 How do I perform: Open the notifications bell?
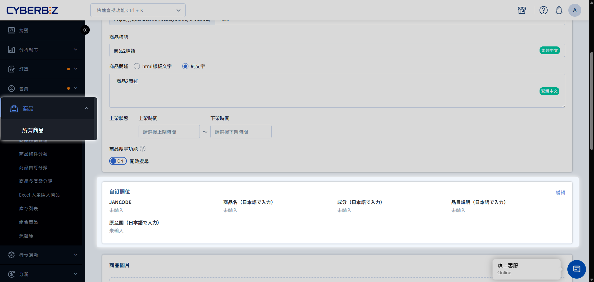coord(559,10)
